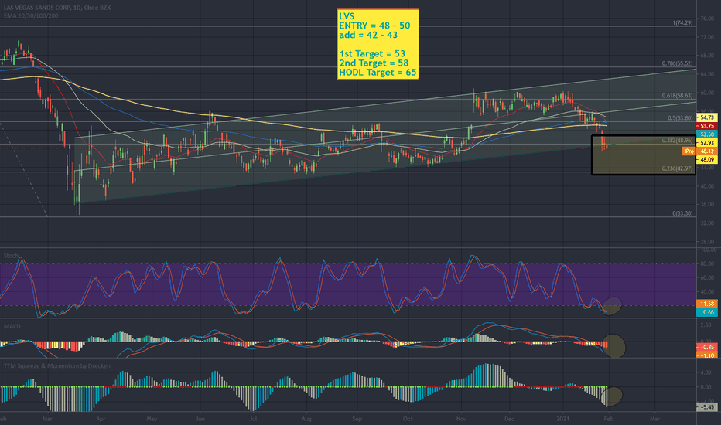This screenshot has height=425, width=721.
Task: Click the May label on time axis
Action: coord(152,419)
